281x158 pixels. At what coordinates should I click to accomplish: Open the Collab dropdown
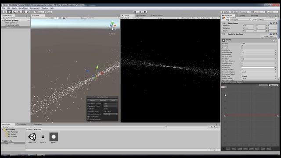click(x=226, y=12)
